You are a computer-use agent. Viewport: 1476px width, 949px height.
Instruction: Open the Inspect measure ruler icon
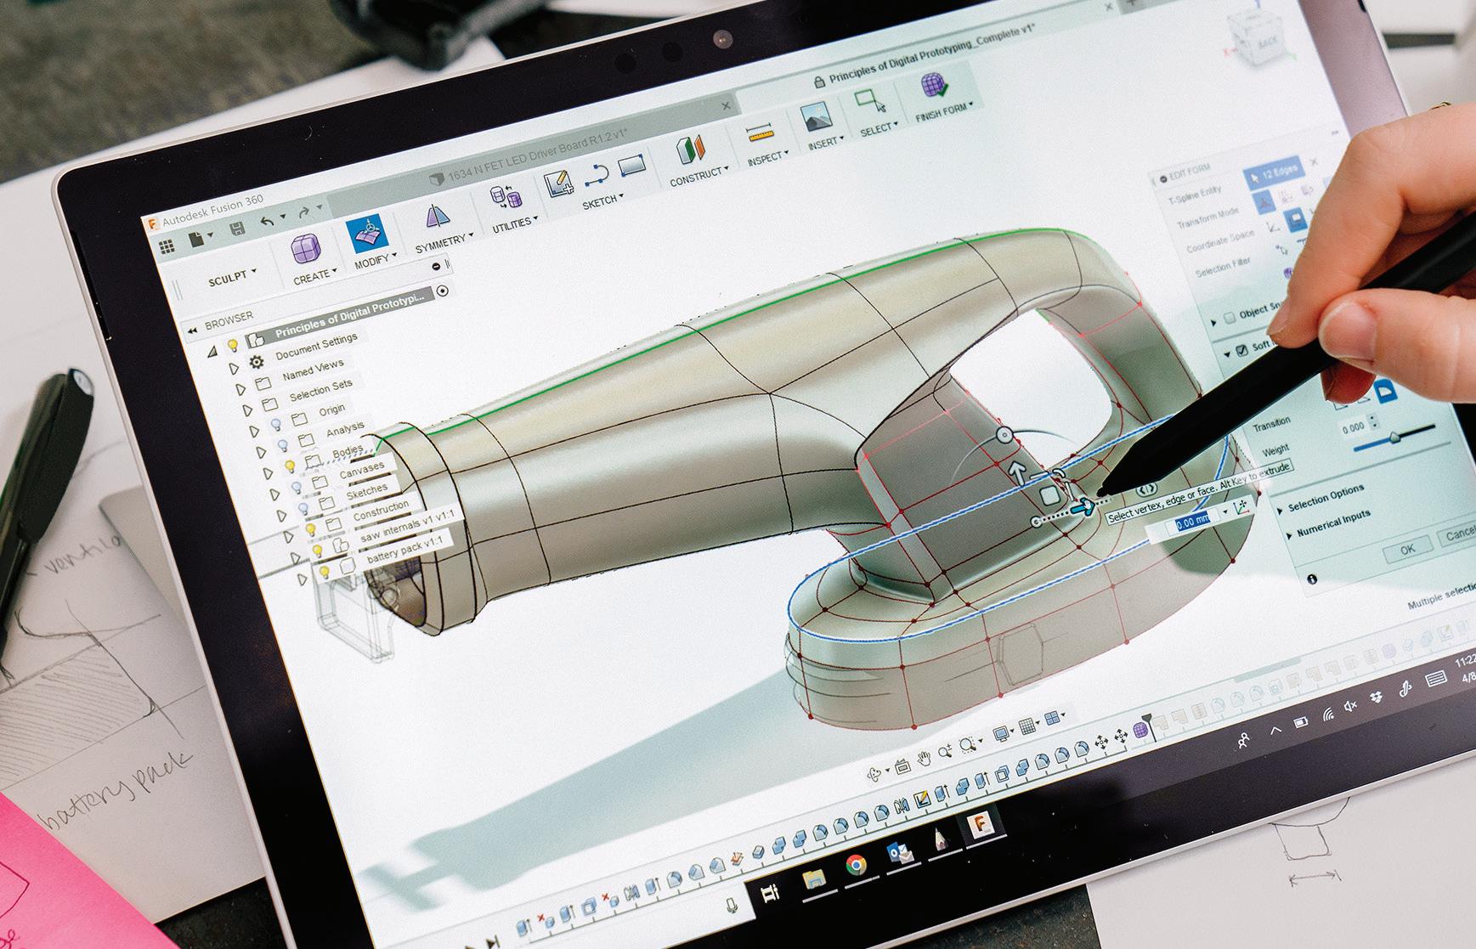coord(761,134)
